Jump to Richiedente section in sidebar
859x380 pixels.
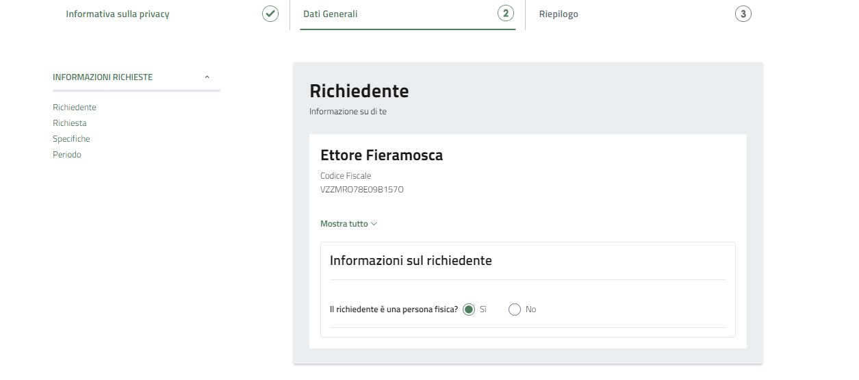coord(74,107)
